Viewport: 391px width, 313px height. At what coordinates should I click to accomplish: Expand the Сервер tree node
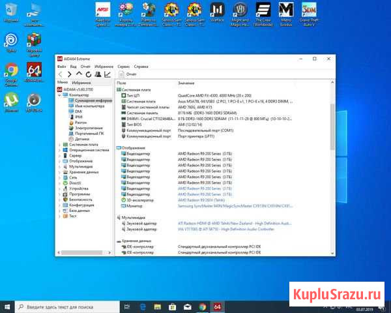59,155
